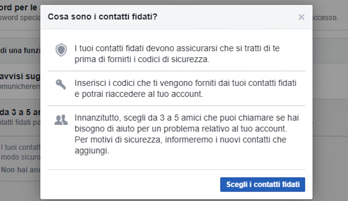The width and height of the screenshot is (348, 201).
Task: Click the shield security icon
Action: tap(61, 50)
